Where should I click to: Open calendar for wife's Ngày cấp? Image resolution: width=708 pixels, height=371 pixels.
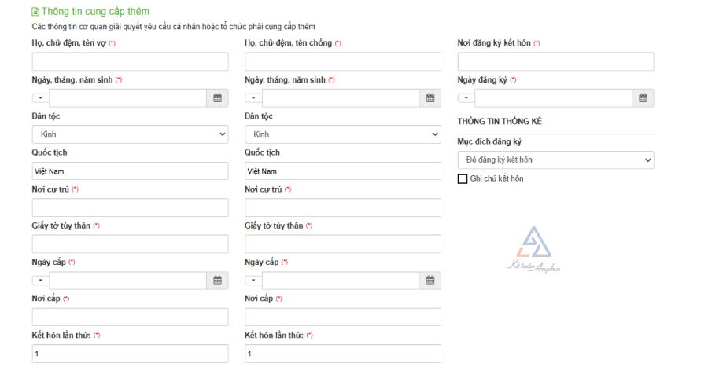click(x=217, y=281)
